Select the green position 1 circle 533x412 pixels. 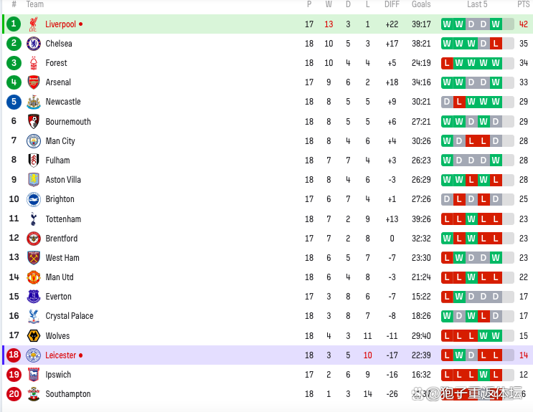point(14,24)
